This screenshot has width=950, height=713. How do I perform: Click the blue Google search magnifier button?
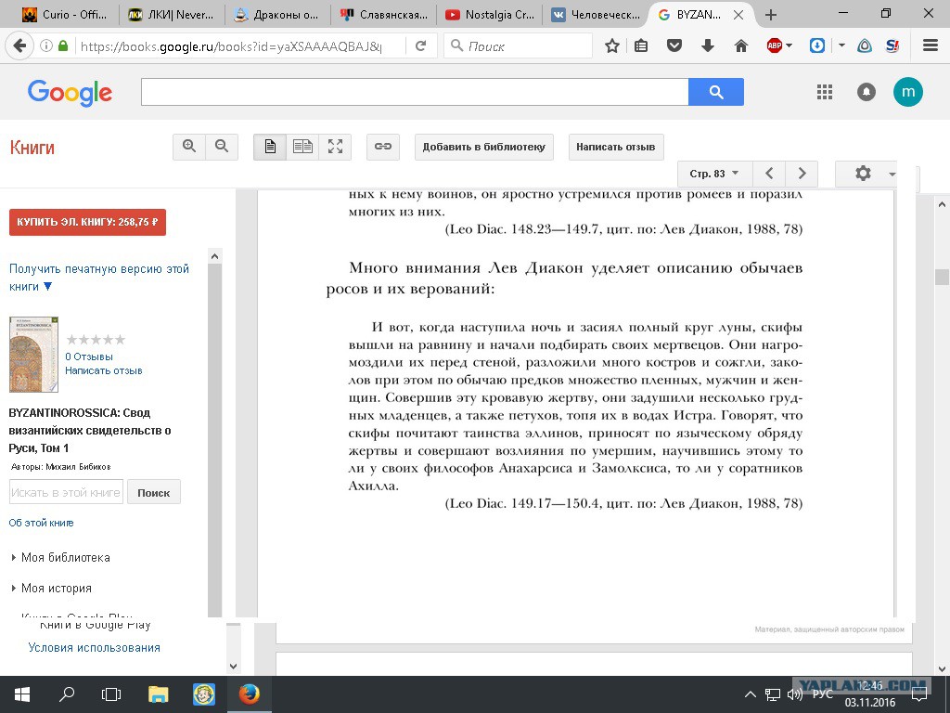click(716, 92)
